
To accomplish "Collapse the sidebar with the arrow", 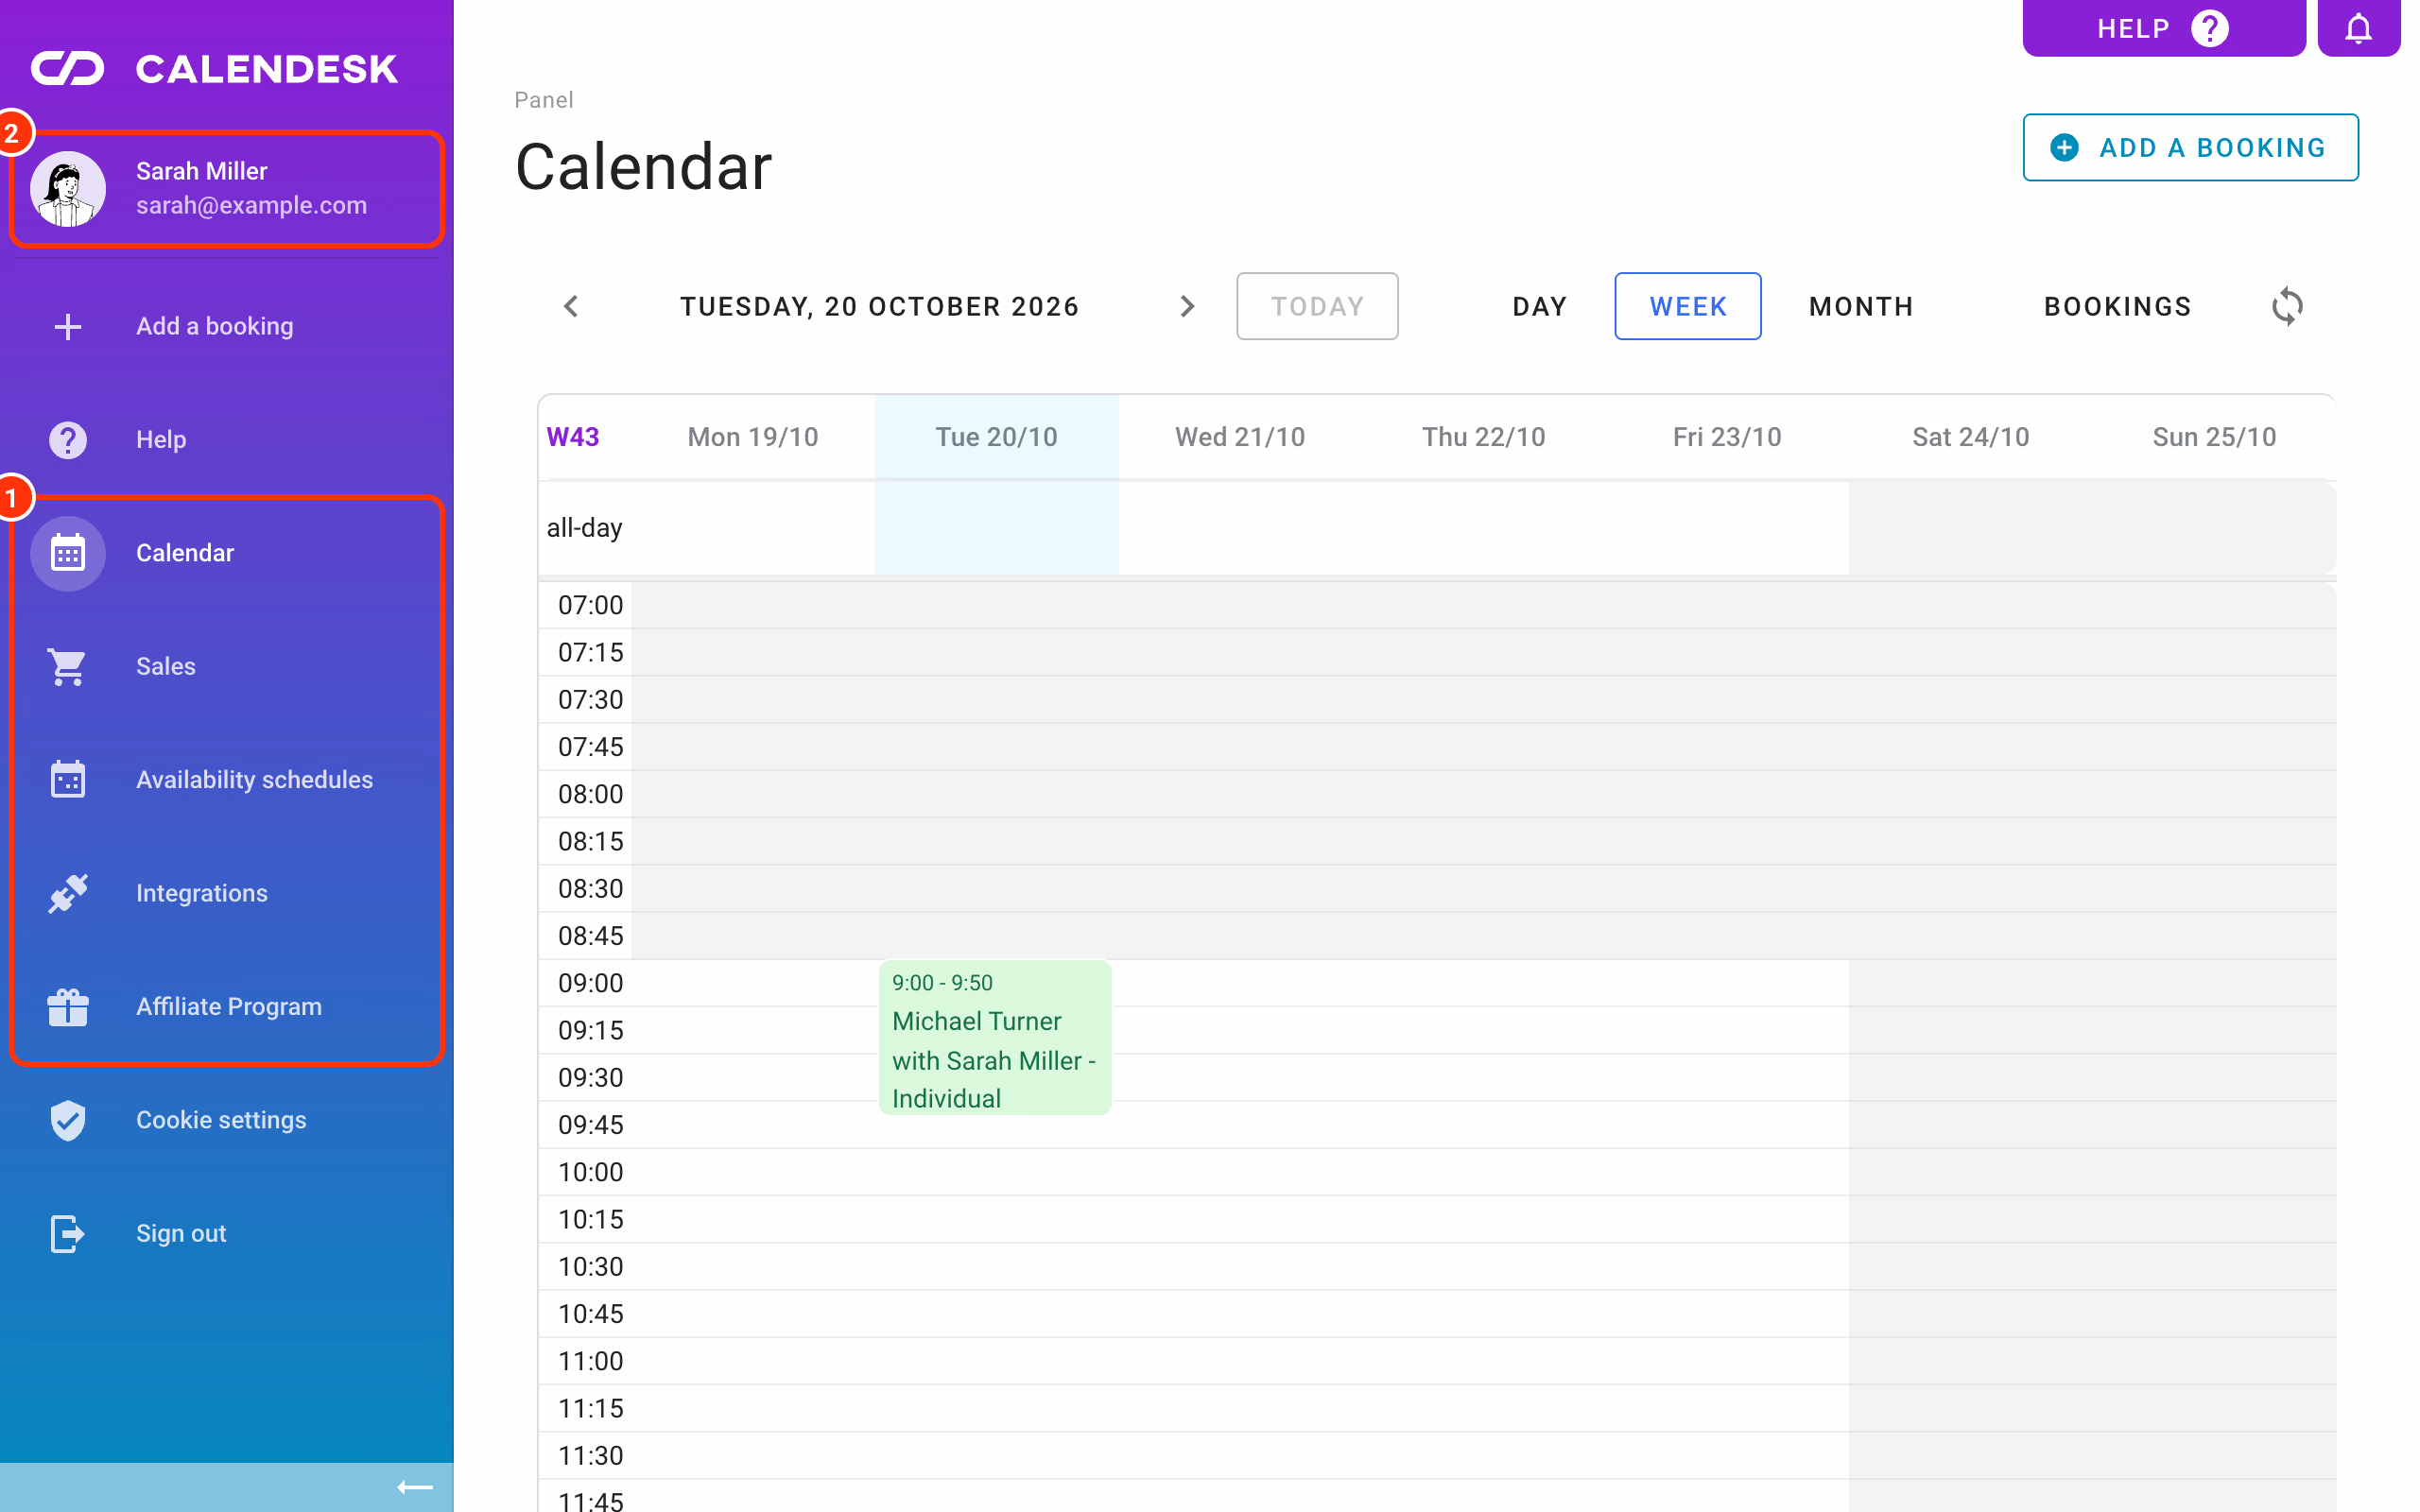I will point(415,1487).
